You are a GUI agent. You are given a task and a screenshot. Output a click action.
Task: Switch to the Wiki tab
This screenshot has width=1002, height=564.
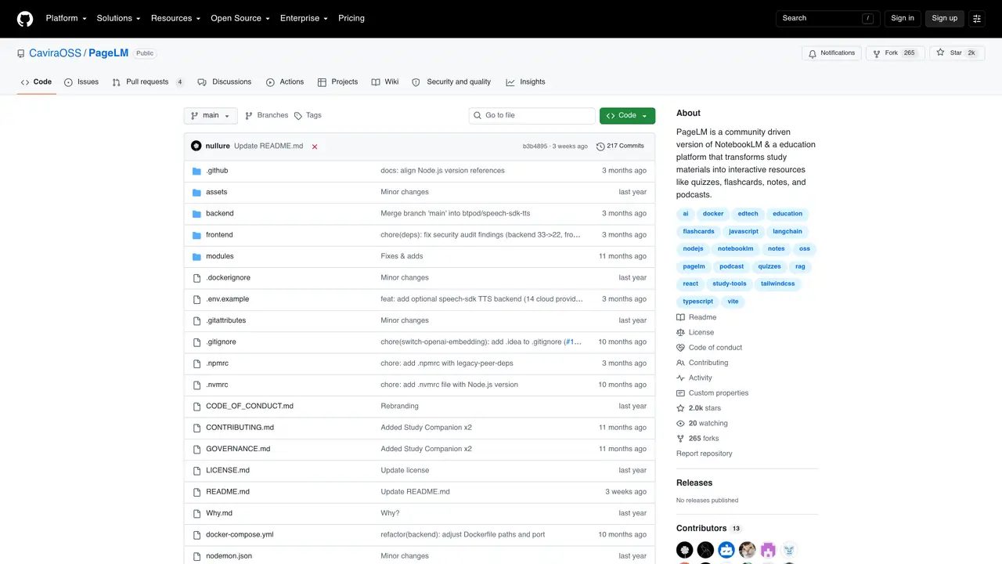pos(385,82)
